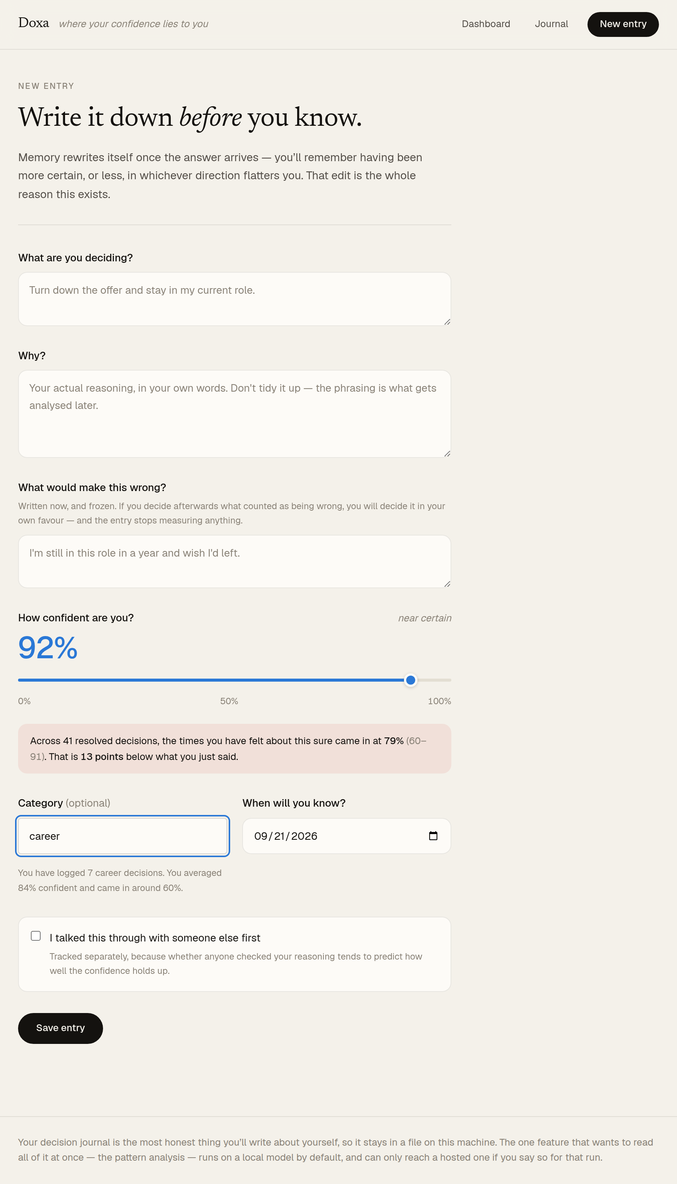
Task: Select the month in the date field
Action: coord(261,836)
